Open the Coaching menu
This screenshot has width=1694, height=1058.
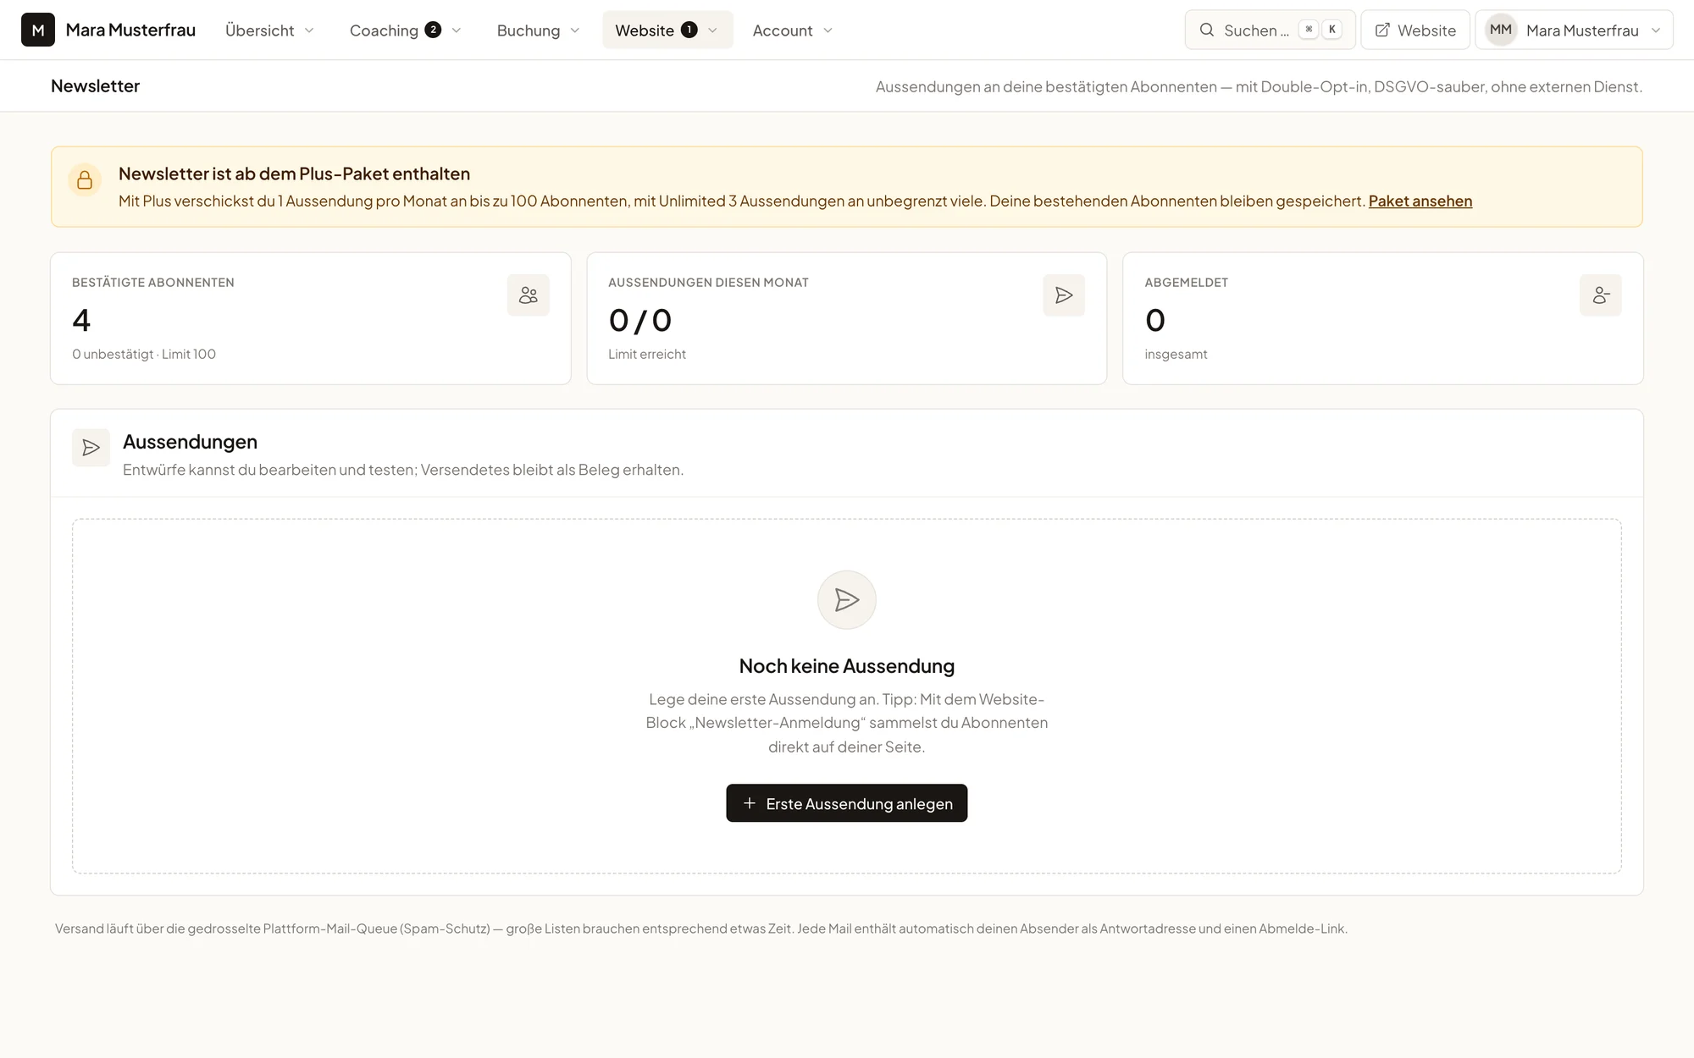click(x=405, y=30)
